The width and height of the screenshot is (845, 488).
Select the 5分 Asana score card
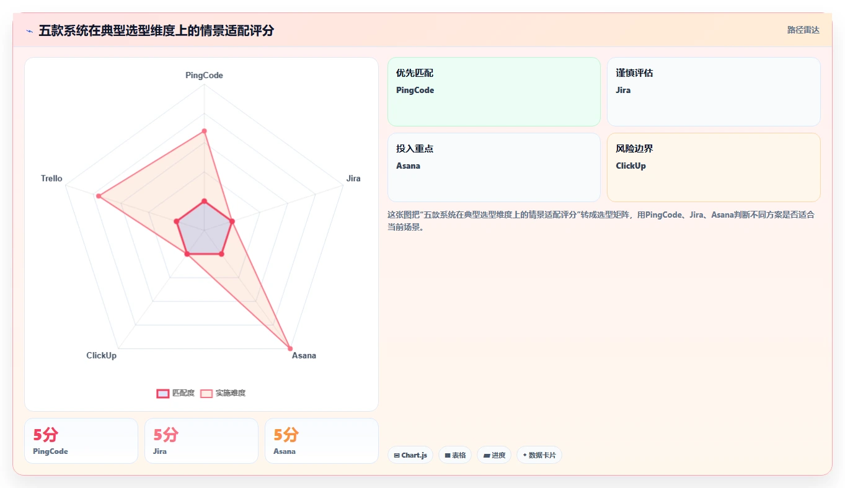coord(322,441)
